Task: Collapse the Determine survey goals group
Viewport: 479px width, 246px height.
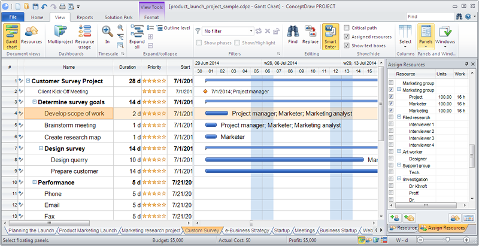Action: tap(34, 102)
